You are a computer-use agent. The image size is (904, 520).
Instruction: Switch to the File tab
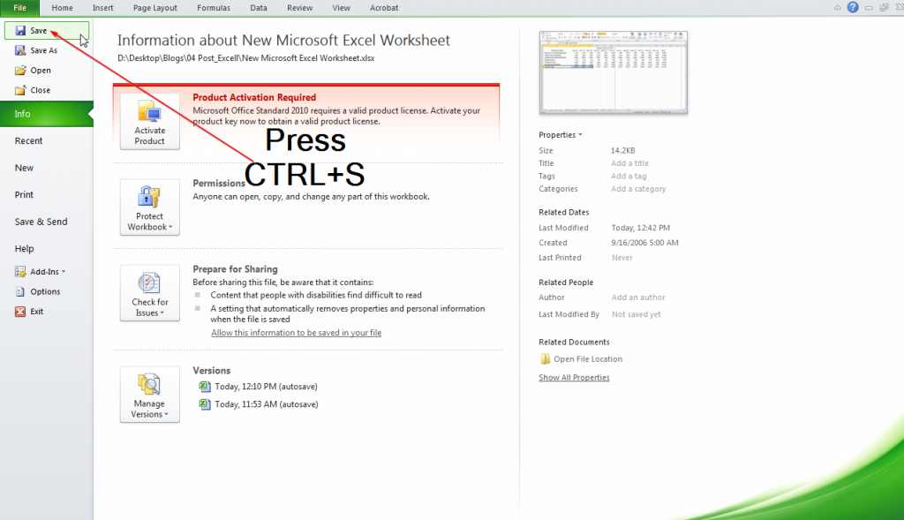click(19, 7)
